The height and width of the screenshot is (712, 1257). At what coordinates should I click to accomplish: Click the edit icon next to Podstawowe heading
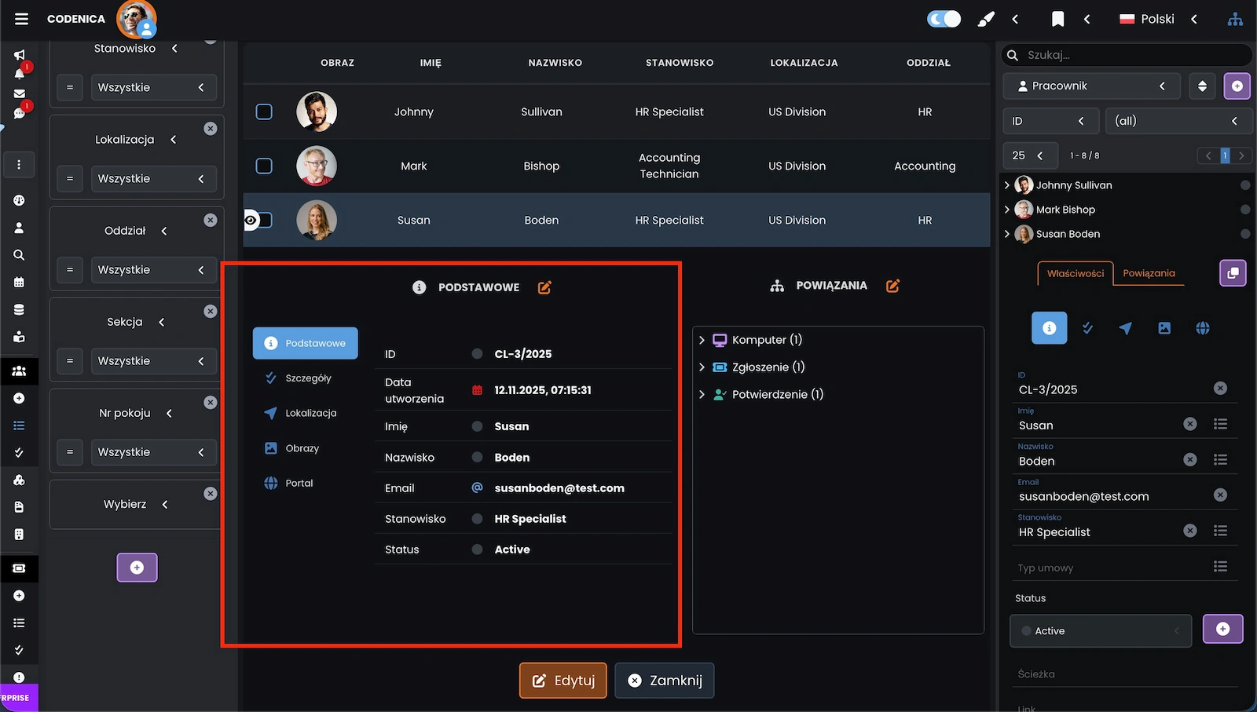(544, 287)
